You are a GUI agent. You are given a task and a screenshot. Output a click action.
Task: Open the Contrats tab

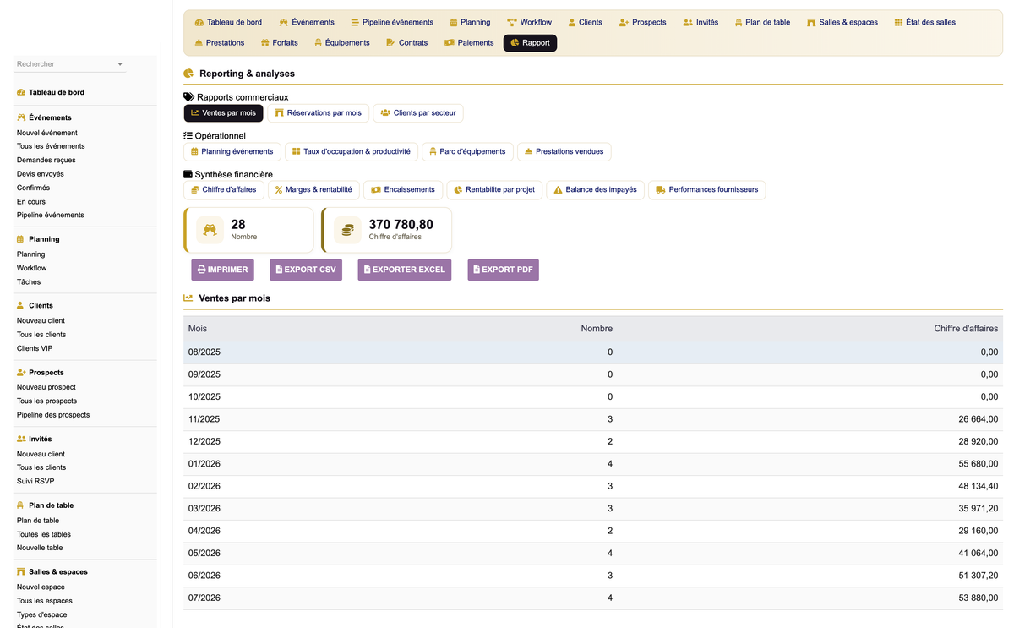[406, 42]
